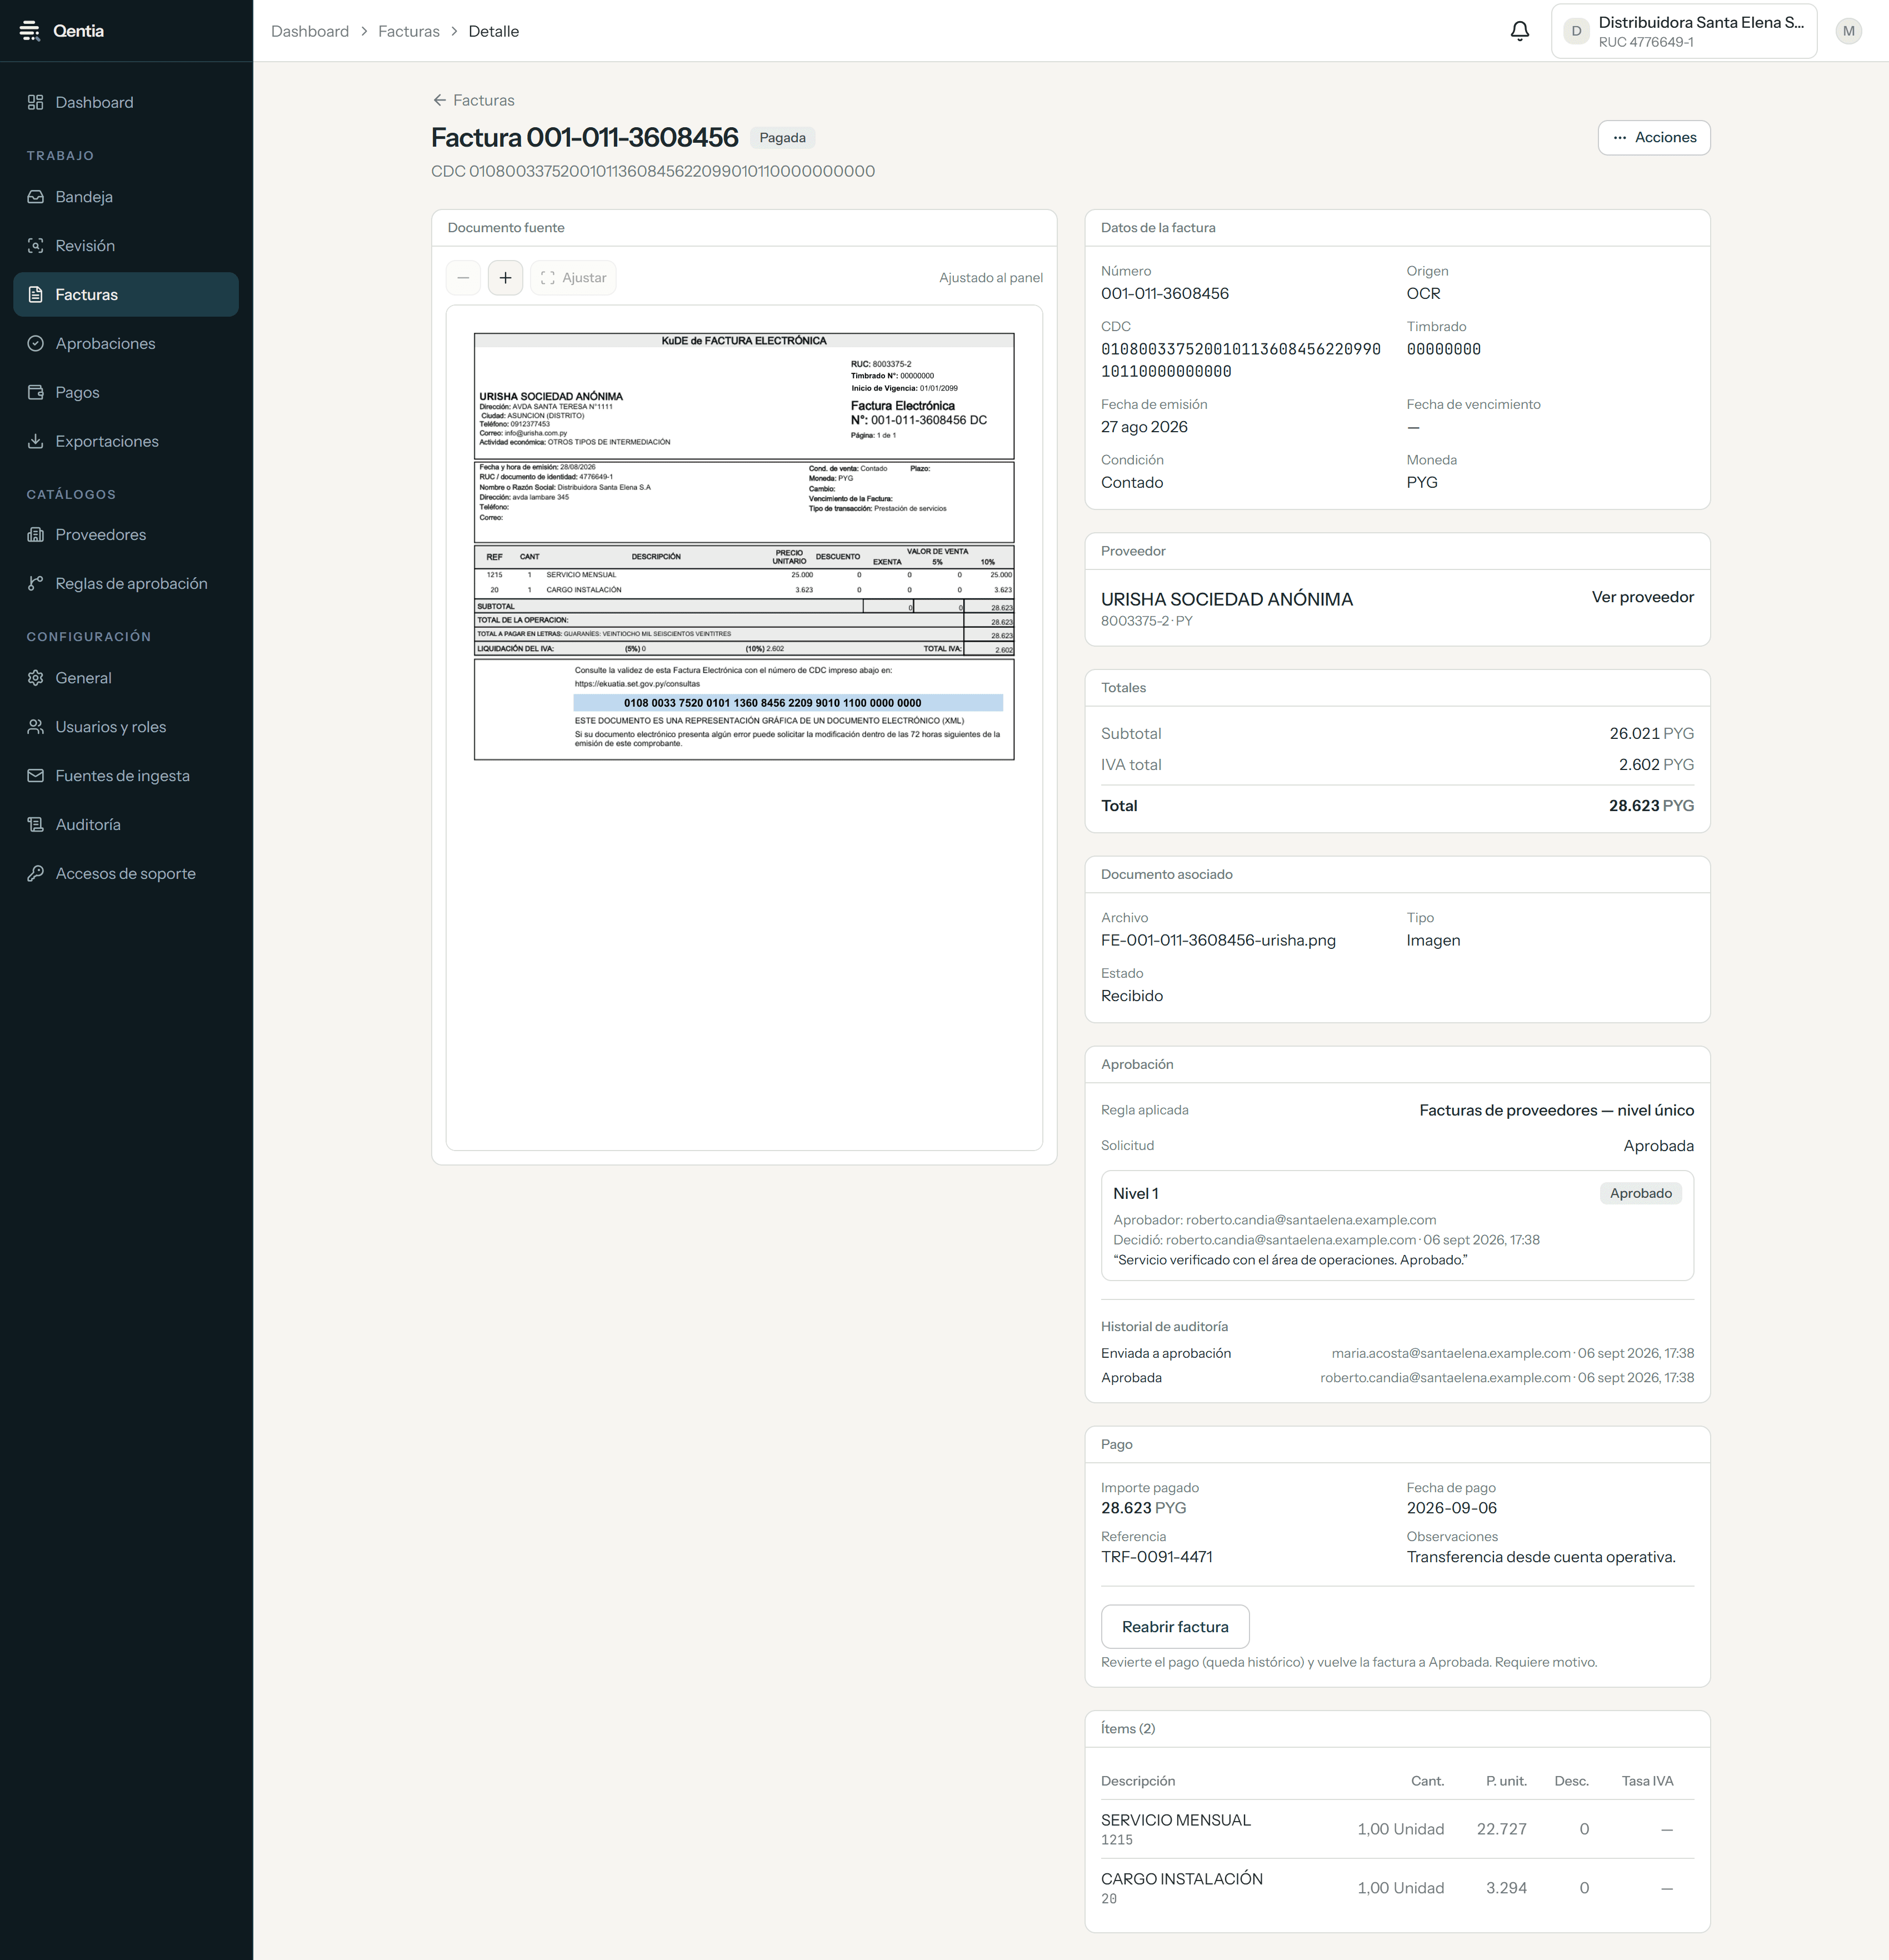Open the Distribuidora Santa Elena company switcher
This screenshot has height=1960, width=1889.
pos(1684,31)
